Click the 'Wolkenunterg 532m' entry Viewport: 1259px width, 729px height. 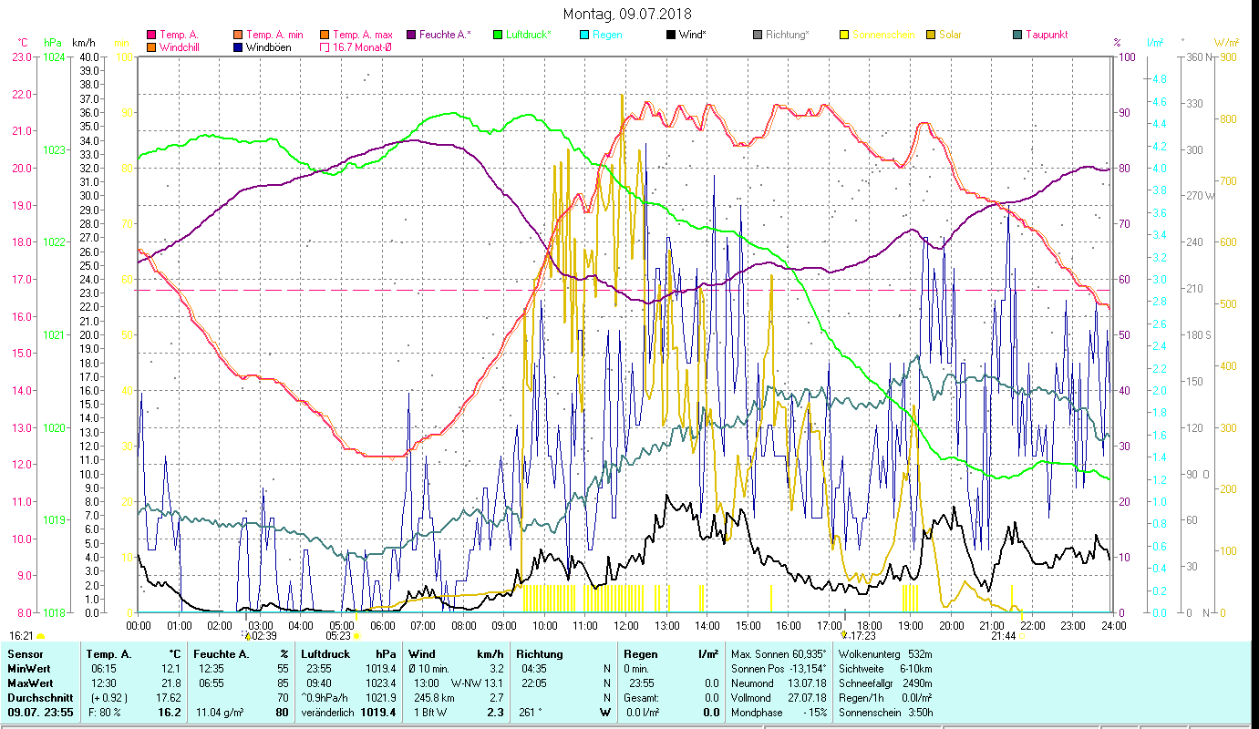(885, 654)
